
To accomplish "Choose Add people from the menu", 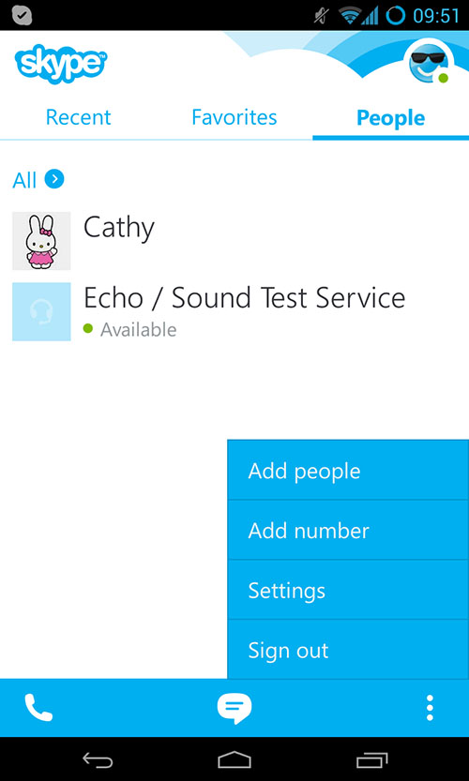I will 348,470.
